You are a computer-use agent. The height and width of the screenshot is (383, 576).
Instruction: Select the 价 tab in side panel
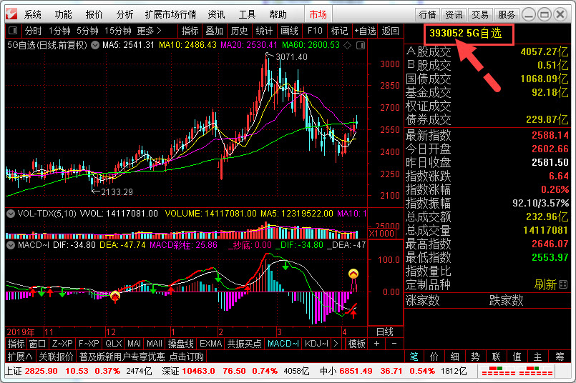[x=434, y=357]
